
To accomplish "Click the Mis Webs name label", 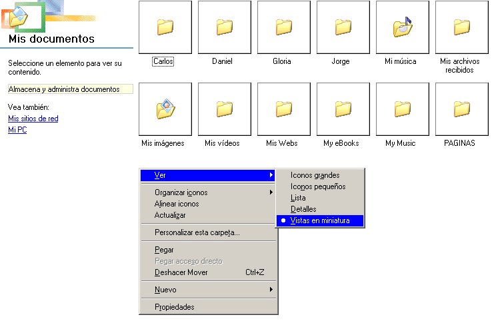I will 282,143.
